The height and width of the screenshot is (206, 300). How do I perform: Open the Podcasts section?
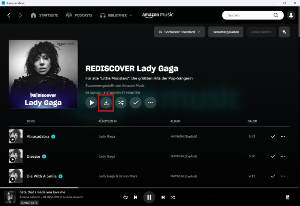pyautogui.click(x=79, y=15)
